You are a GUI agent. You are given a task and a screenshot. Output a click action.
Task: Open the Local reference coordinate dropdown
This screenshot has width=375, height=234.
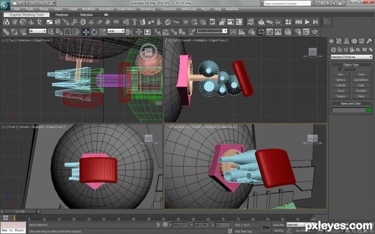116,31
